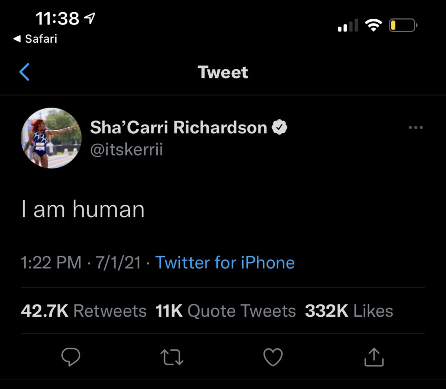
Task: Tap the back arrow chevron
Action: pos(25,72)
